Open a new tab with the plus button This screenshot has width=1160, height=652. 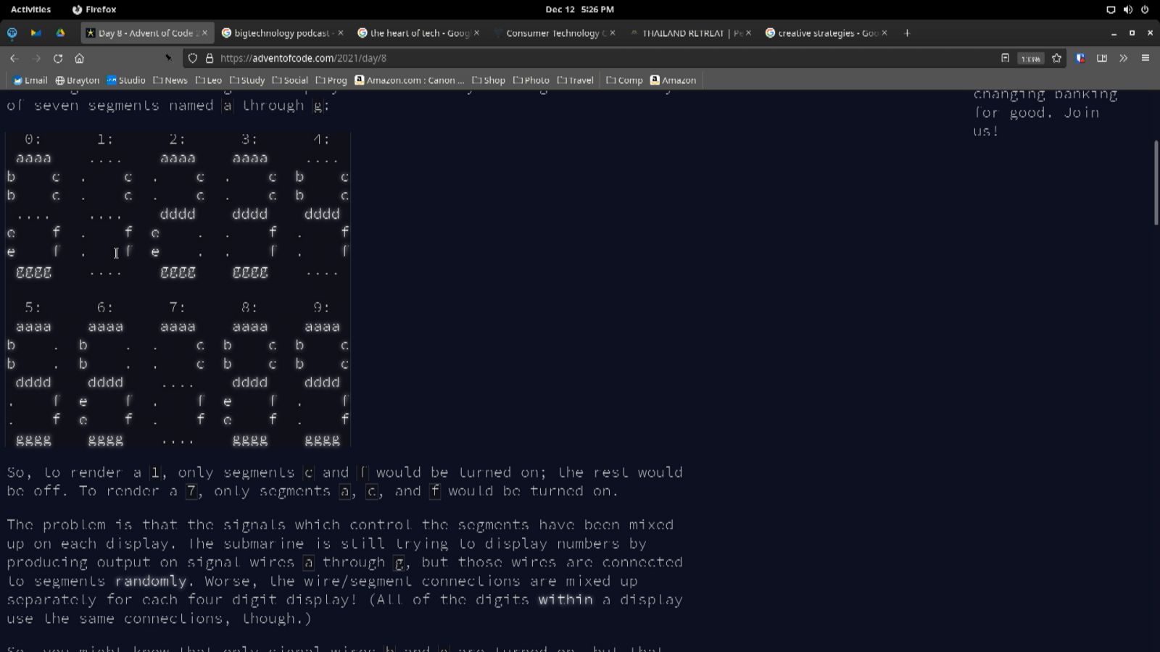point(907,33)
